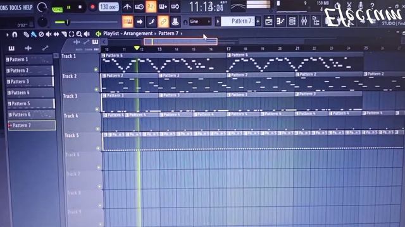
Task: Open the Browser/plugin picker icon
Action: (316, 21)
